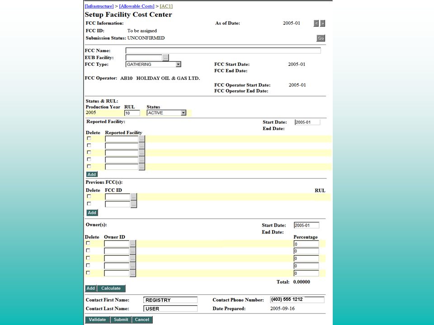
Task: Focus the RUL field containing 10
Action: point(132,113)
